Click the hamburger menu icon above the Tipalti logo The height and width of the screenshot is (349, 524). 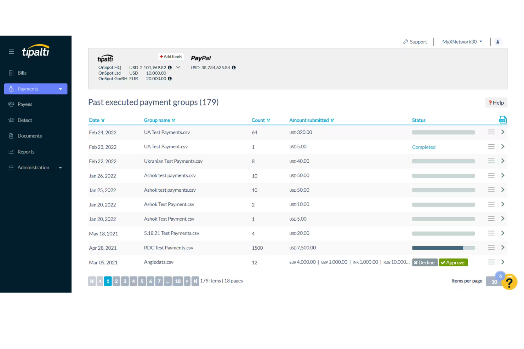point(11,51)
